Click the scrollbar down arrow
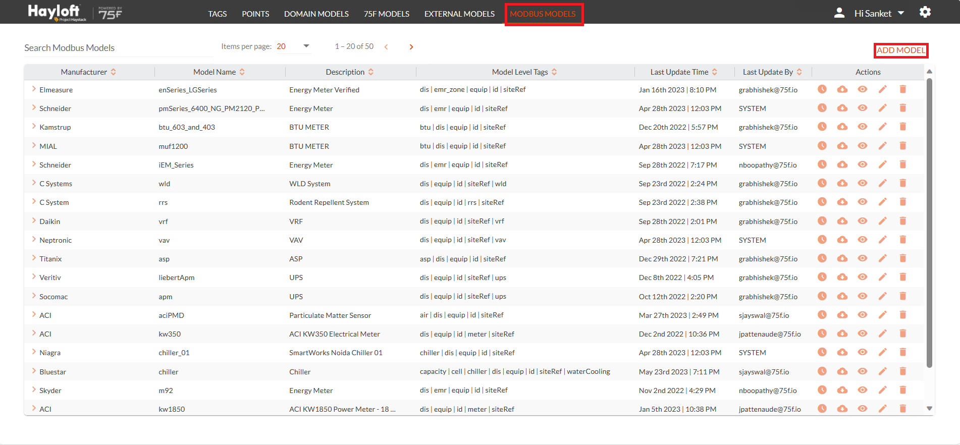 coord(929,409)
